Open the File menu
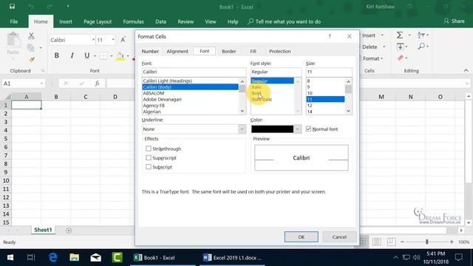This screenshot has height=266, width=473. 14,21
